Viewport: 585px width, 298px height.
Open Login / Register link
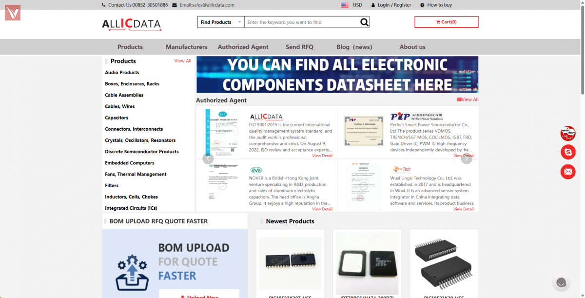394,5
